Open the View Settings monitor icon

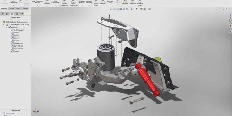click(149, 9)
